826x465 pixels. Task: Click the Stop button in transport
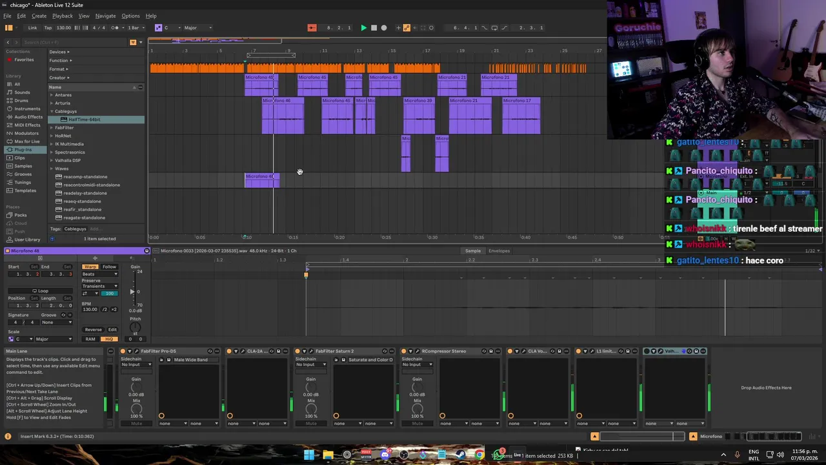coord(374,28)
